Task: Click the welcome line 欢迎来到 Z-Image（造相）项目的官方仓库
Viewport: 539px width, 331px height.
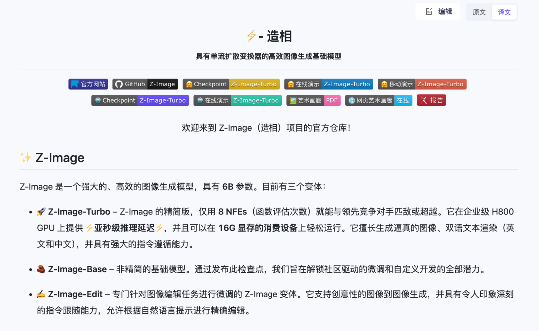Action: tap(267, 128)
